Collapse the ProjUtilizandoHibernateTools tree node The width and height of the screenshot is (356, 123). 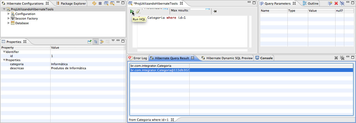click(4, 9)
